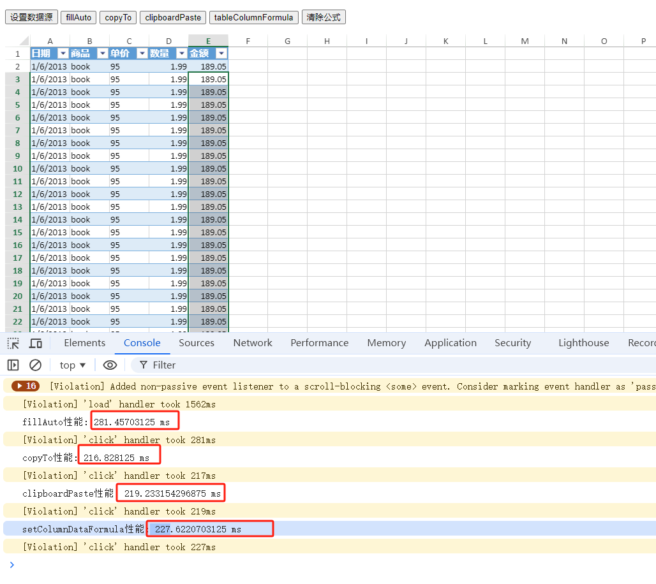Click the clipboardPaste button
This screenshot has height=584, width=656.
pos(173,18)
